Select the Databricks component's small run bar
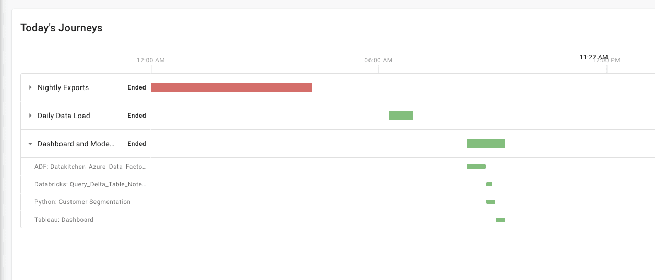The image size is (655, 280). (x=489, y=184)
